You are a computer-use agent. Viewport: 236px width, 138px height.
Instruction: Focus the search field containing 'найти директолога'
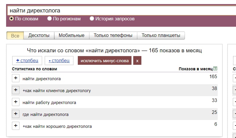click(x=122, y=10)
